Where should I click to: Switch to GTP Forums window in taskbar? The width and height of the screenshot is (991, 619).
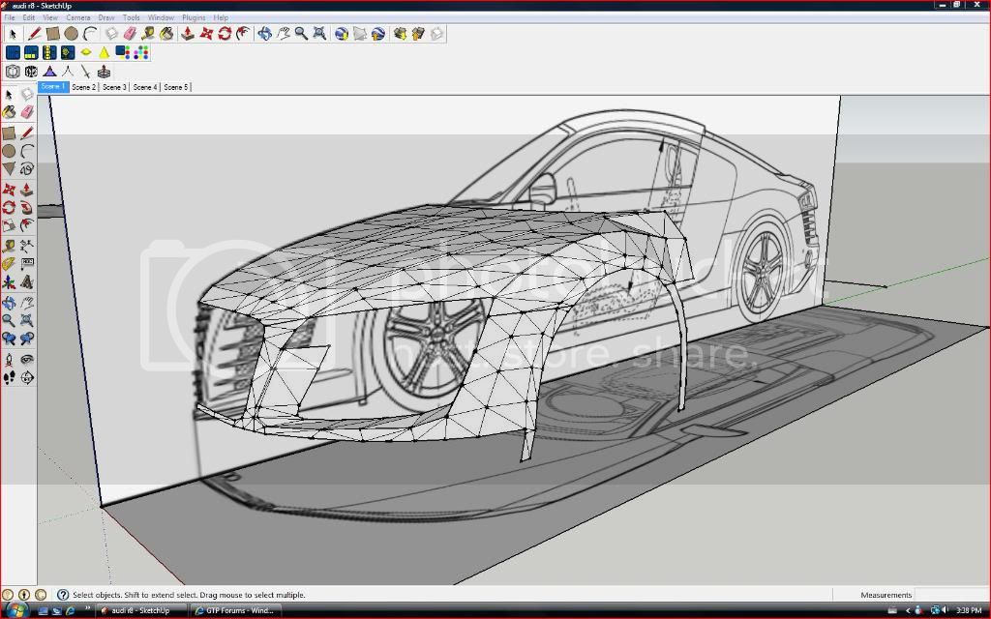tap(233, 610)
